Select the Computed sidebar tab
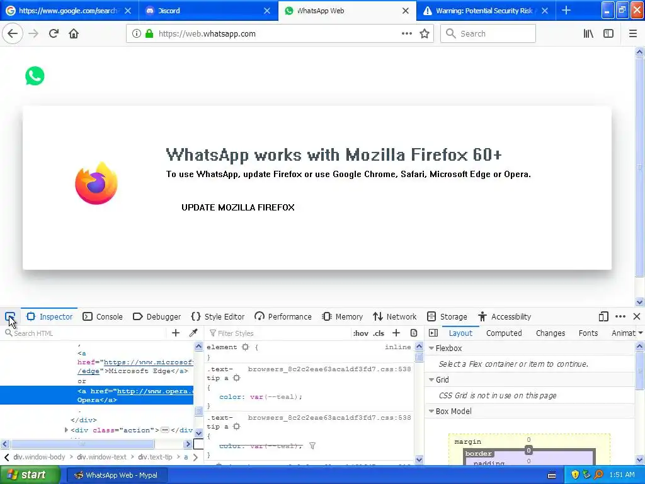Image resolution: width=645 pixels, height=484 pixels. click(504, 333)
